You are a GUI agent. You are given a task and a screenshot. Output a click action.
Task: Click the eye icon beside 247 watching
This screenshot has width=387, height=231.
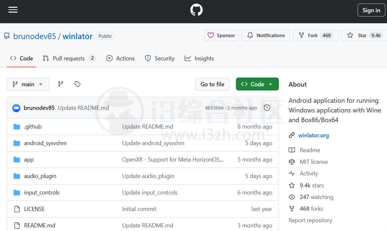coord(292,197)
